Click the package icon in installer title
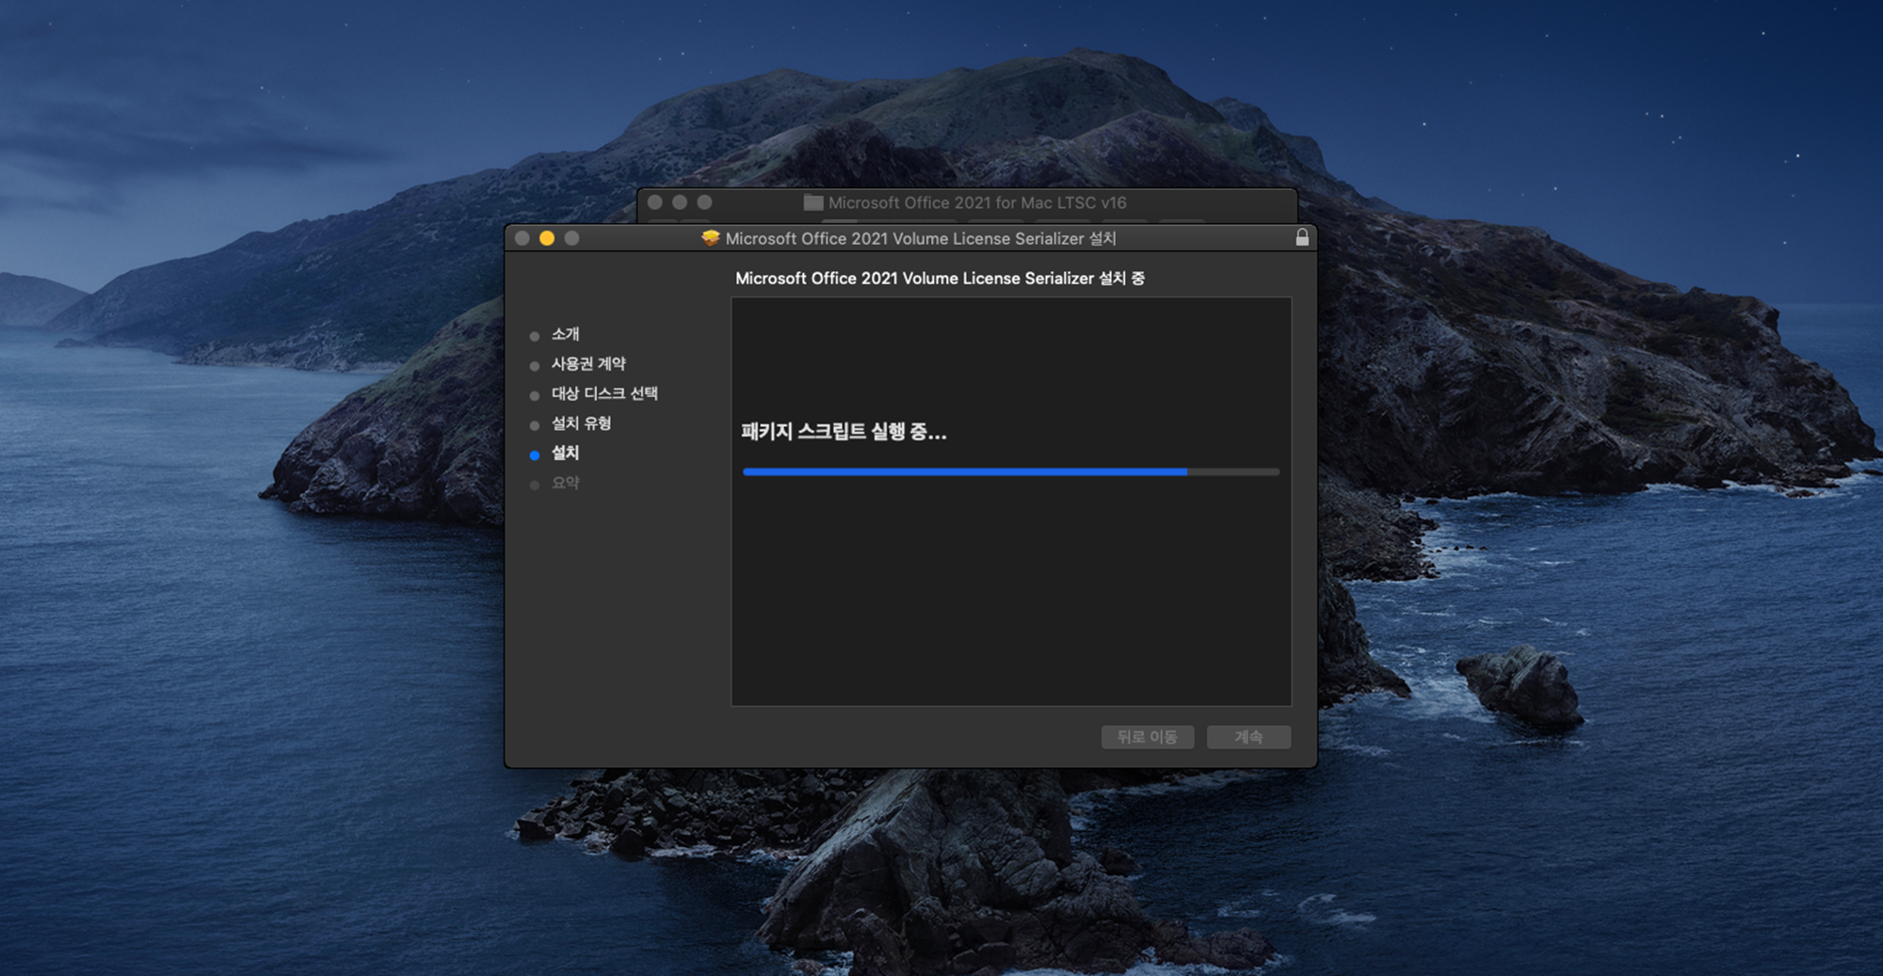 [711, 238]
